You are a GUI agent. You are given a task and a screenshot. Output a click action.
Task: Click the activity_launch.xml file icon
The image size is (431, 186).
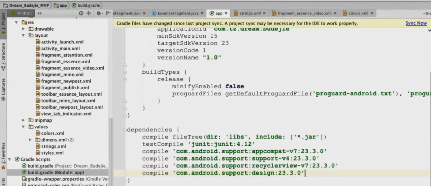(x=38, y=42)
